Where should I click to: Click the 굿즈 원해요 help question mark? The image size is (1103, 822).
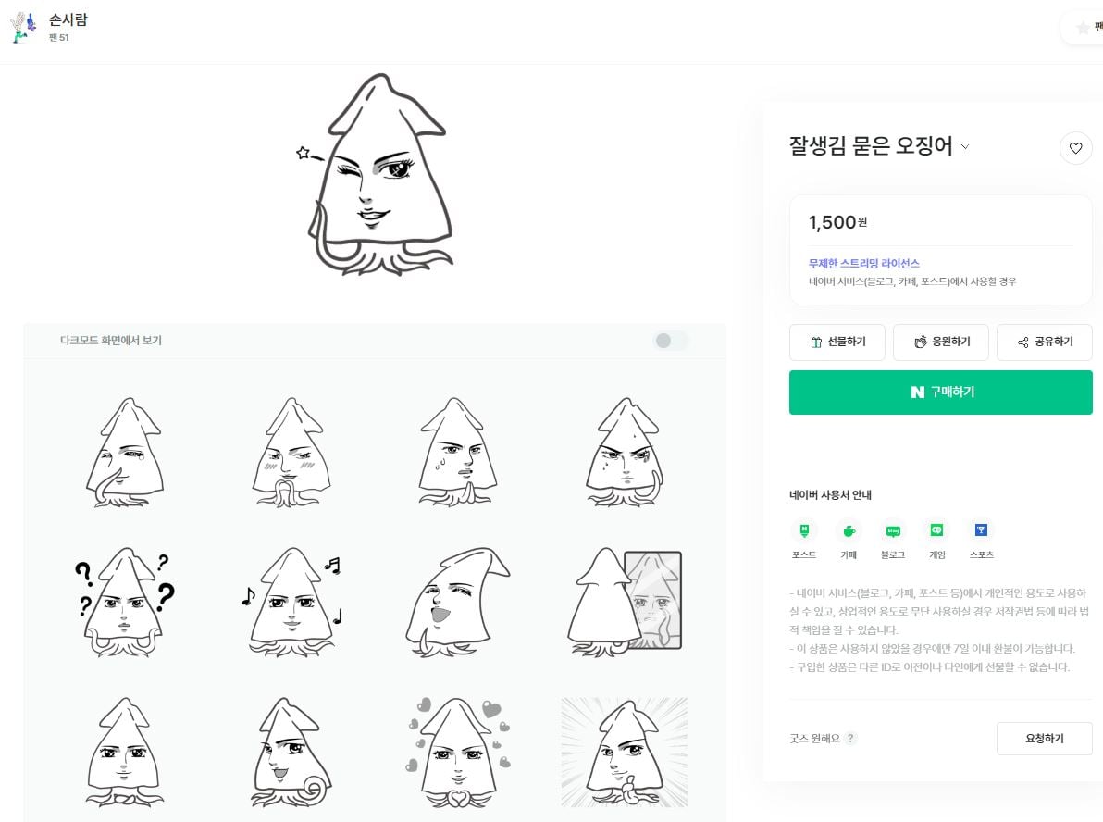tap(850, 739)
